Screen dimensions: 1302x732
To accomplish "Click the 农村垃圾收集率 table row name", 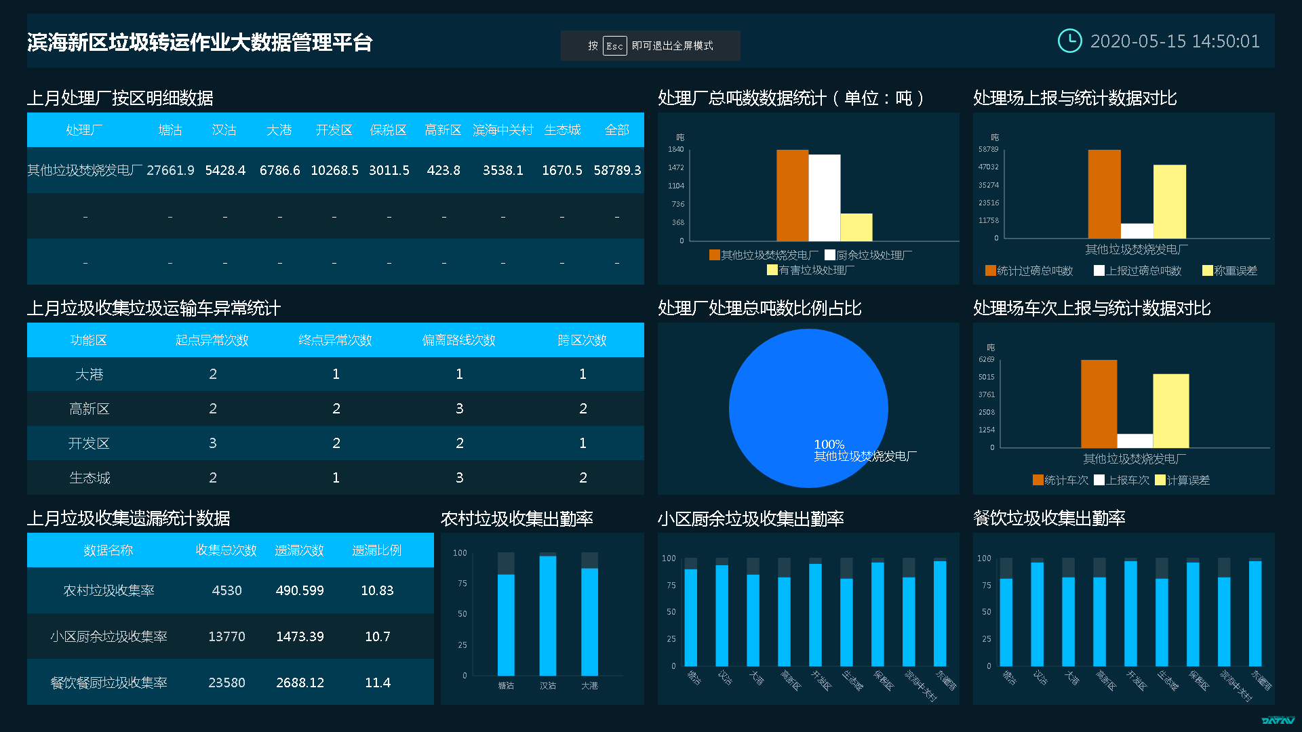I will (108, 590).
